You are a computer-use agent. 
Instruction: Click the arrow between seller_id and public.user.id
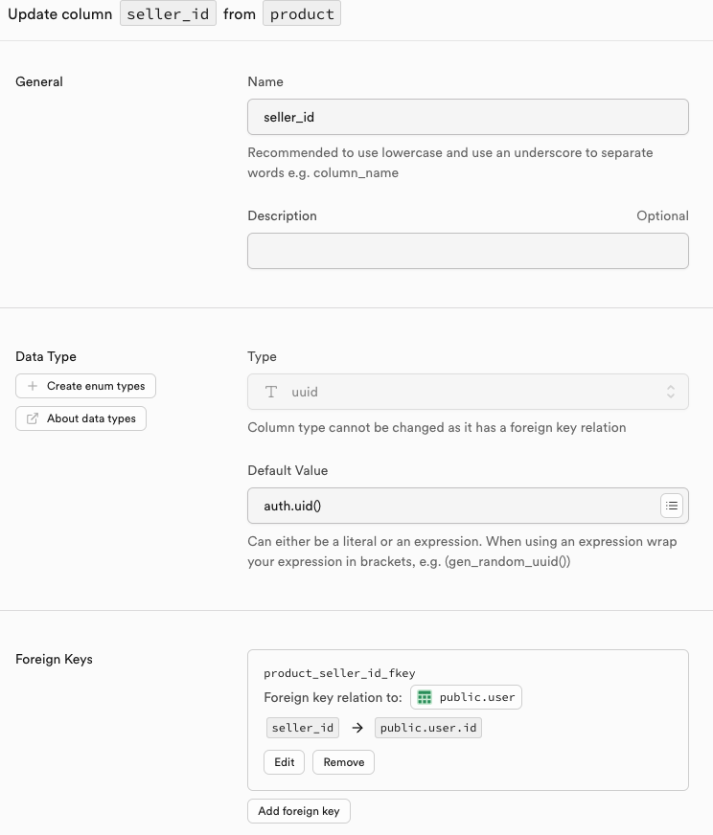(356, 728)
